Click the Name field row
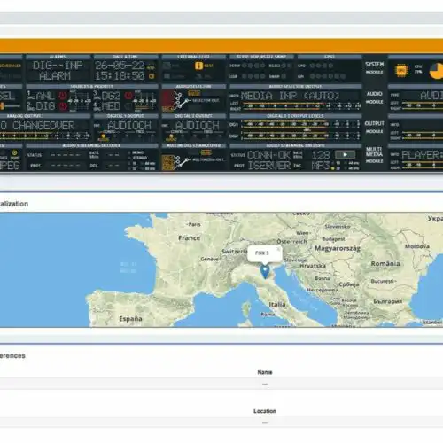Image resolution: width=443 pixels, height=443 pixels. [221, 384]
